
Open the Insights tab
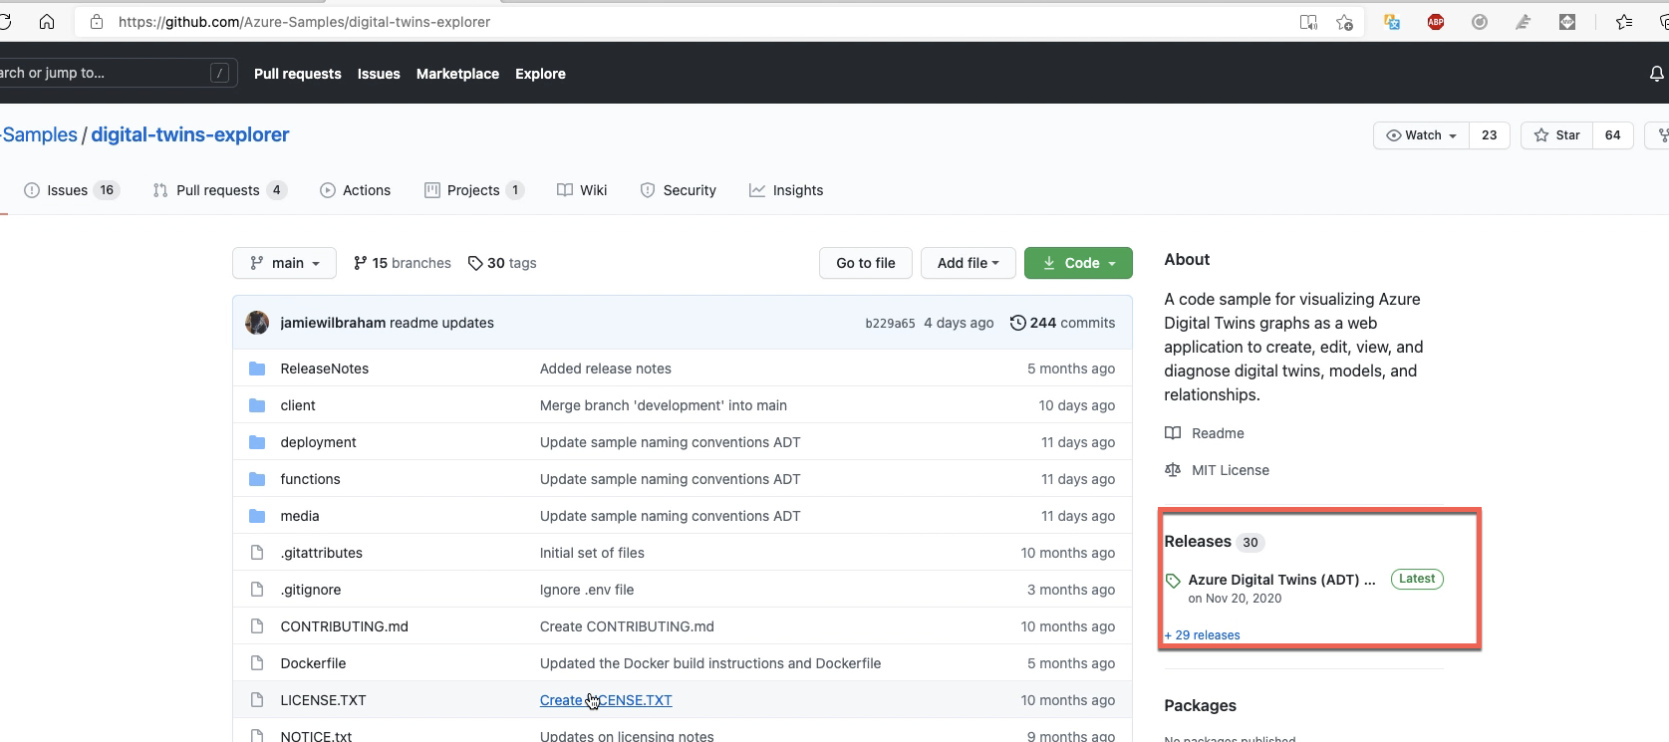[786, 190]
